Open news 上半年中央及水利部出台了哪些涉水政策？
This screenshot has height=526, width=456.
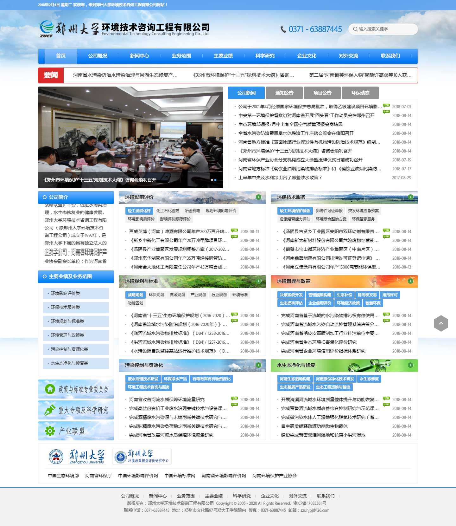click(280, 178)
